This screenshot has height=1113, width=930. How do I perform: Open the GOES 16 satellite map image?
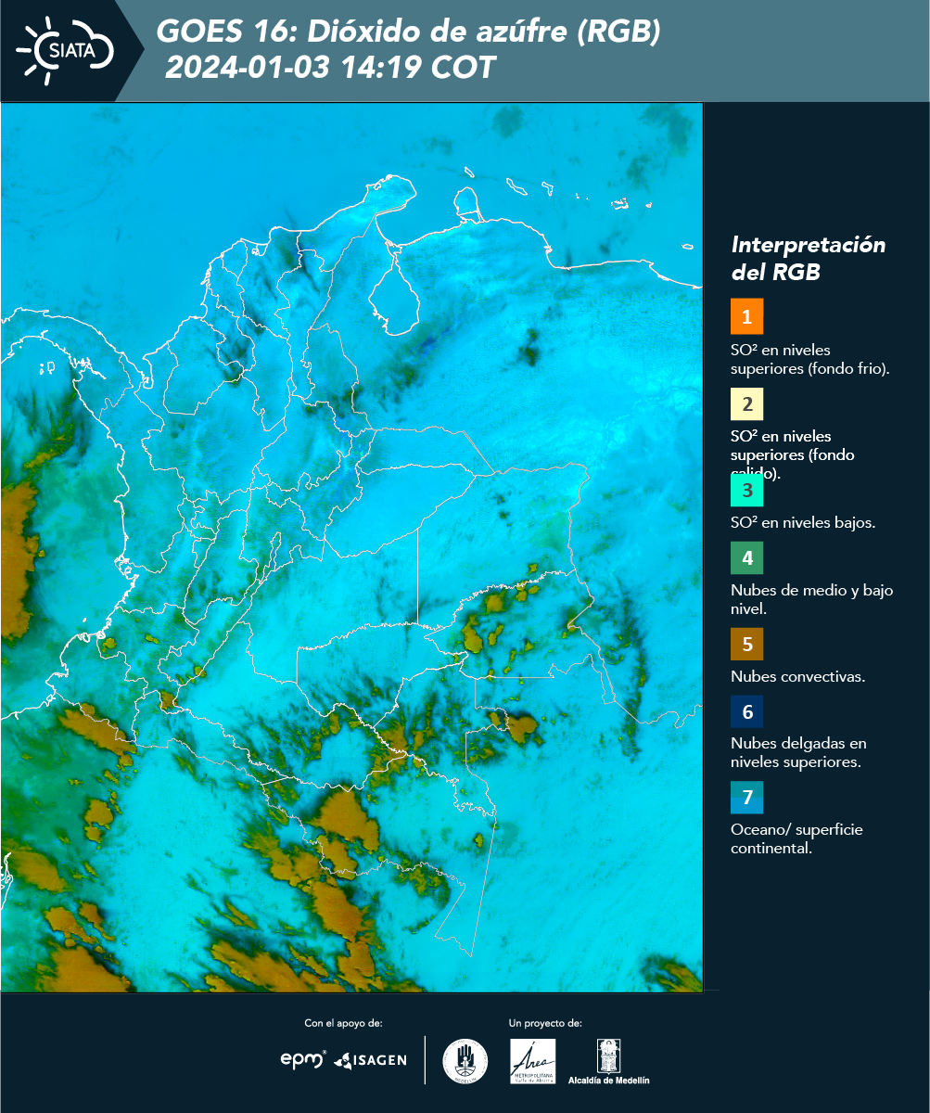351,546
